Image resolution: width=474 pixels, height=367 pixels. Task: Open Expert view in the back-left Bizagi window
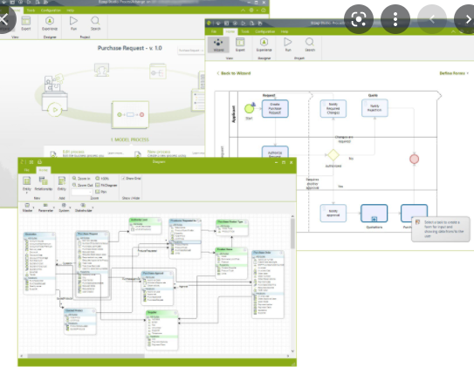tap(25, 24)
